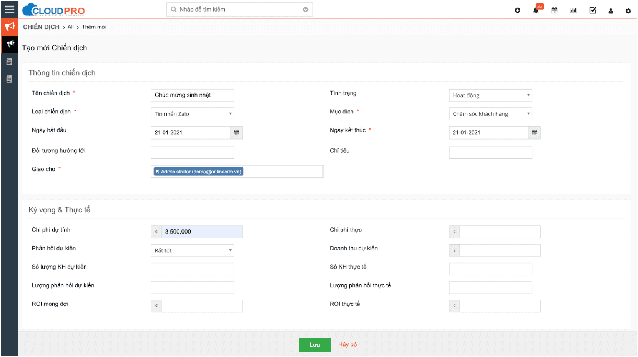Focus the global search field
This screenshot has width=638, height=357.
tap(239, 10)
